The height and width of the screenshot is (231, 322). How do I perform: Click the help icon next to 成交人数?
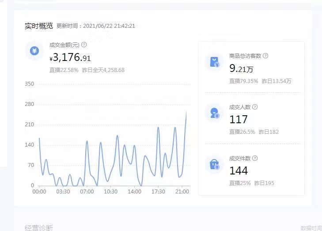click(255, 107)
